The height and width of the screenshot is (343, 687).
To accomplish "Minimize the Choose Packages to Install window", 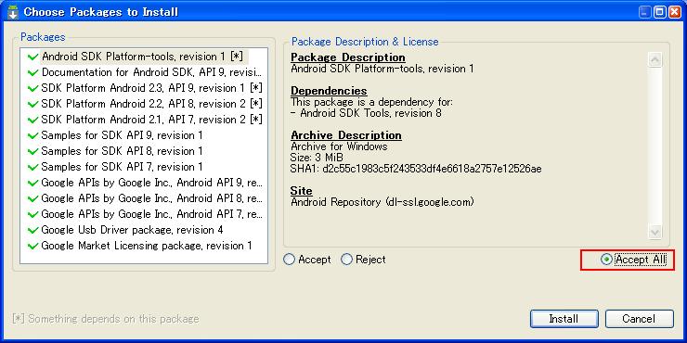I will click(645, 12).
